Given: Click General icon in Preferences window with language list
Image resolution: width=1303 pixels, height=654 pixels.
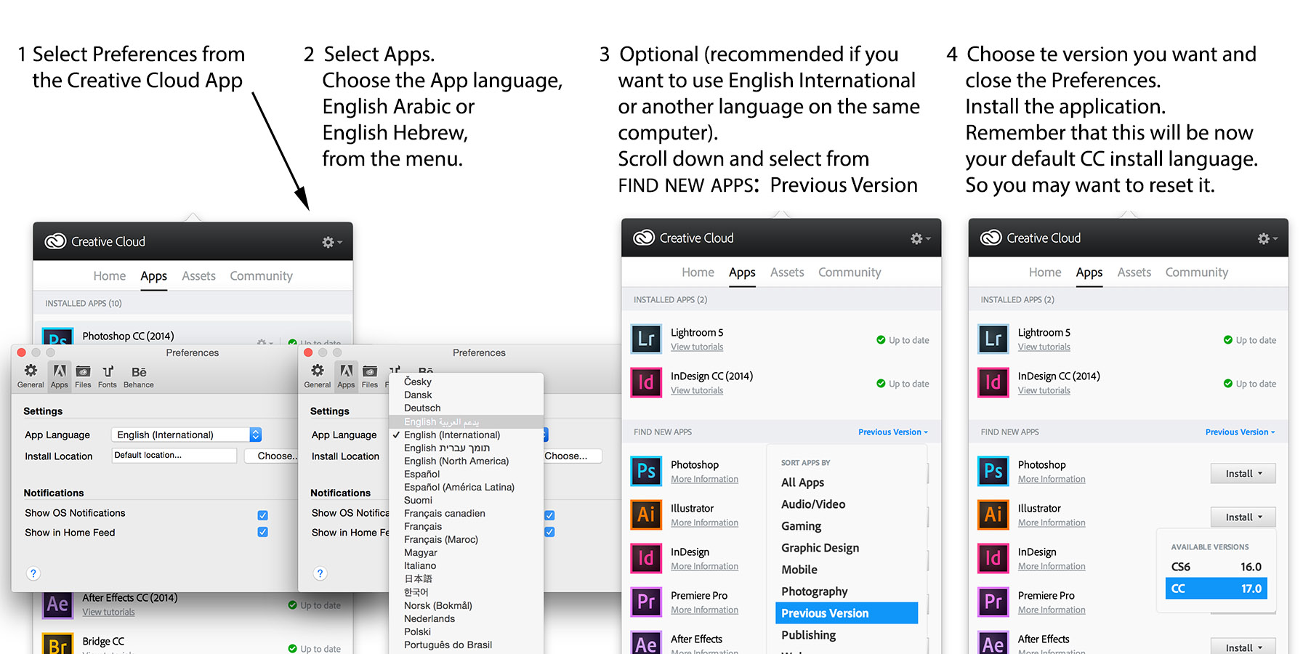Looking at the screenshot, I should click(x=318, y=376).
